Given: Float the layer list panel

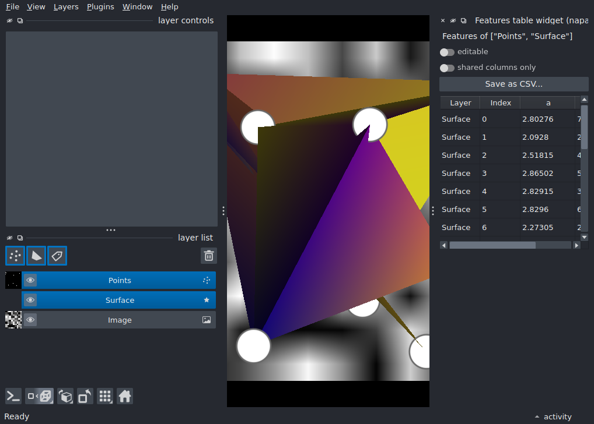Looking at the screenshot, I should coord(20,238).
